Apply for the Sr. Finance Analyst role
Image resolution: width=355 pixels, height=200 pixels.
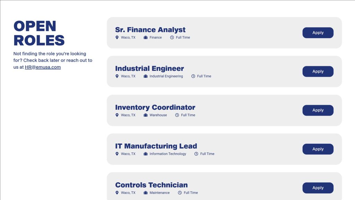point(318,33)
